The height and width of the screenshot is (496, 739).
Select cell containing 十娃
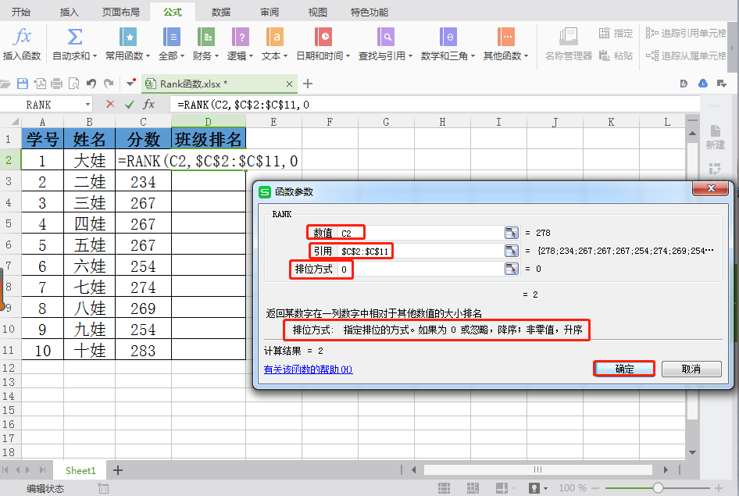click(x=90, y=350)
